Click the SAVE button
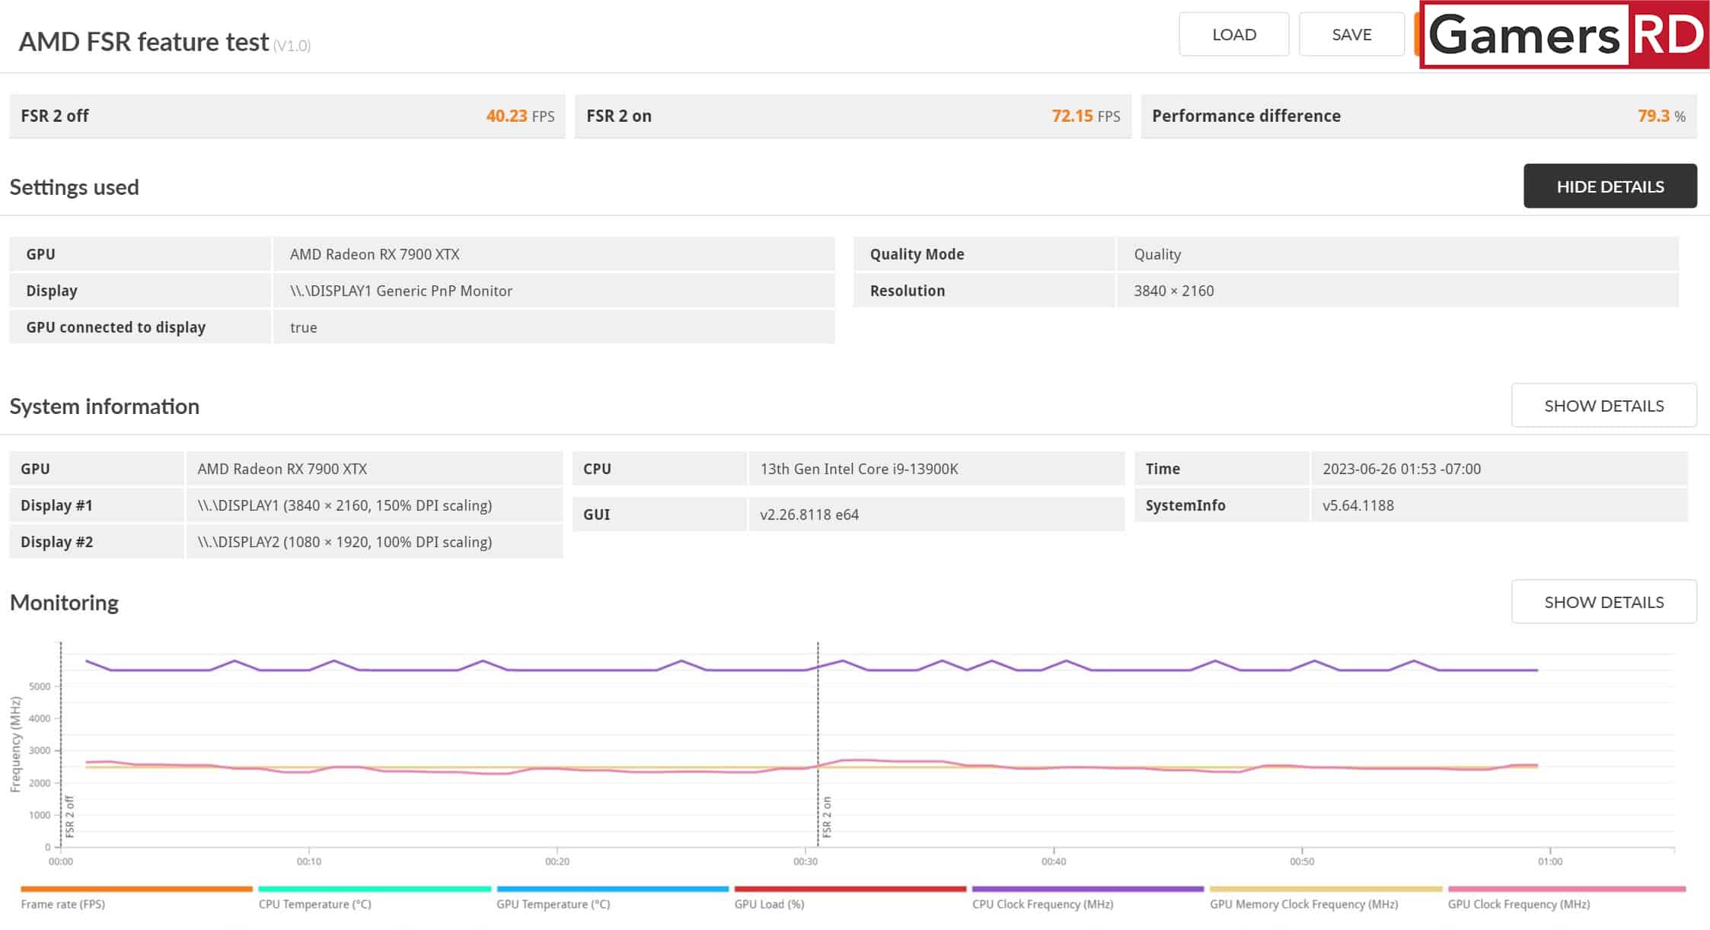This screenshot has height=930, width=1710. click(1351, 34)
